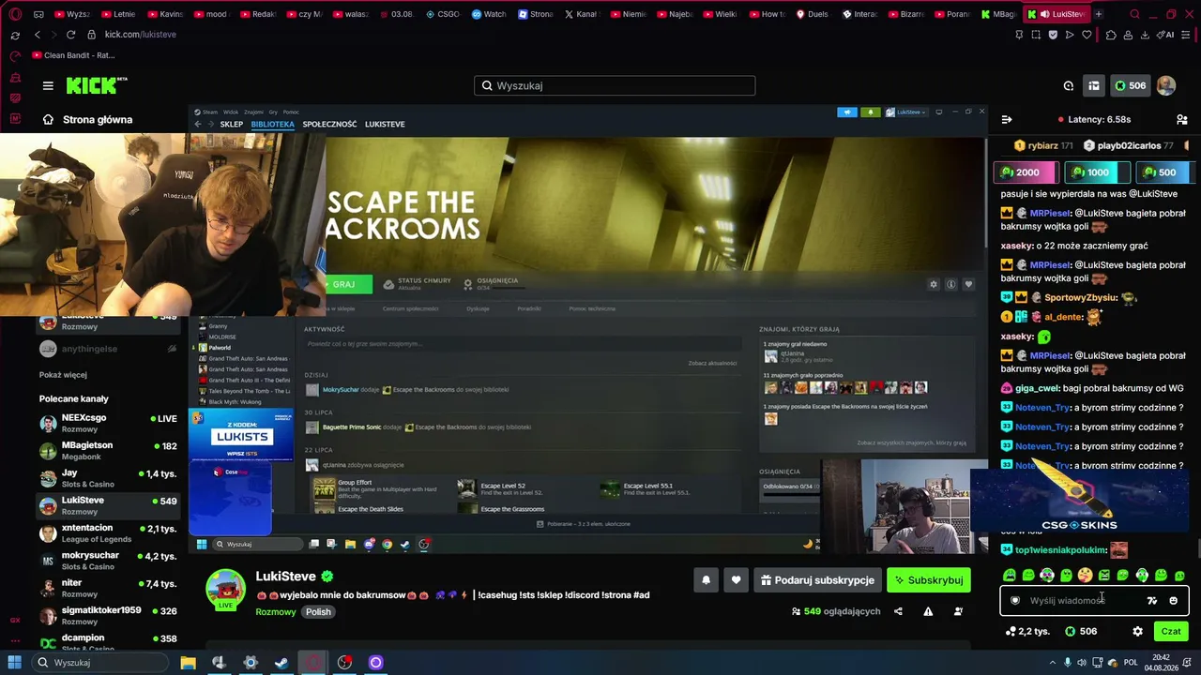The image size is (1201, 675).
Task: Select the 1000 points gift tile in chat
Action: [1096, 172]
